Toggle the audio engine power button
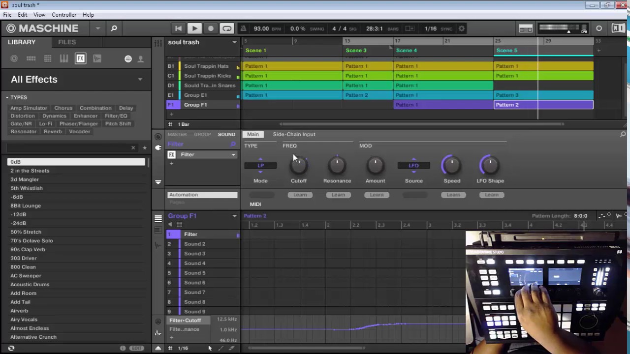 [599, 29]
